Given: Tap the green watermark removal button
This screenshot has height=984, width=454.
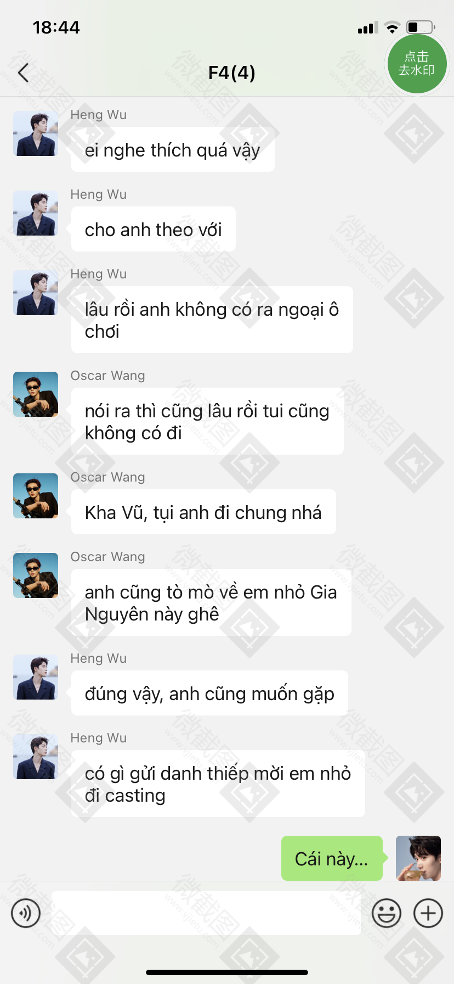Looking at the screenshot, I should [417, 64].
